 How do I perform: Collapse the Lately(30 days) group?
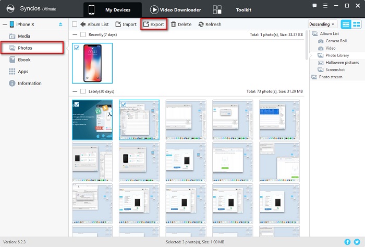point(75,91)
